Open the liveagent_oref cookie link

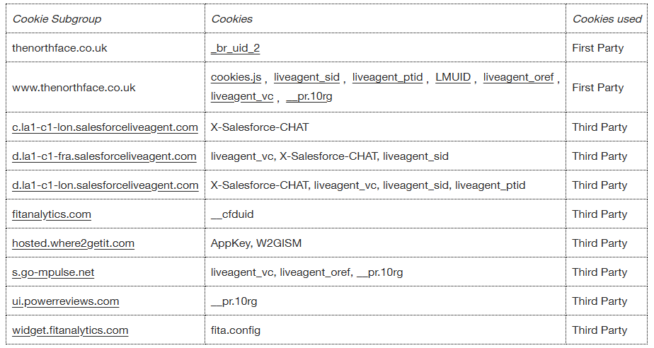click(x=518, y=77)
